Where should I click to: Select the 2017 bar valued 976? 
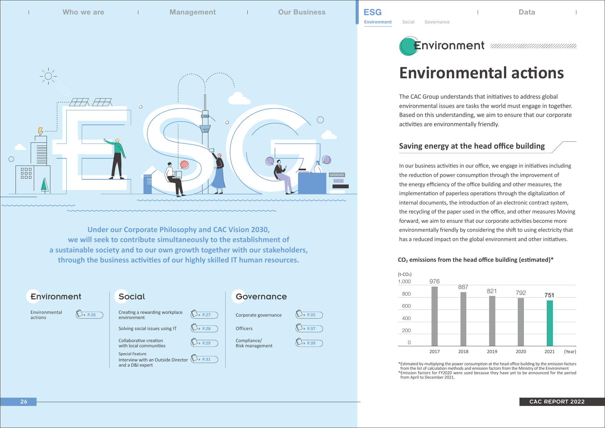point(435,316)
